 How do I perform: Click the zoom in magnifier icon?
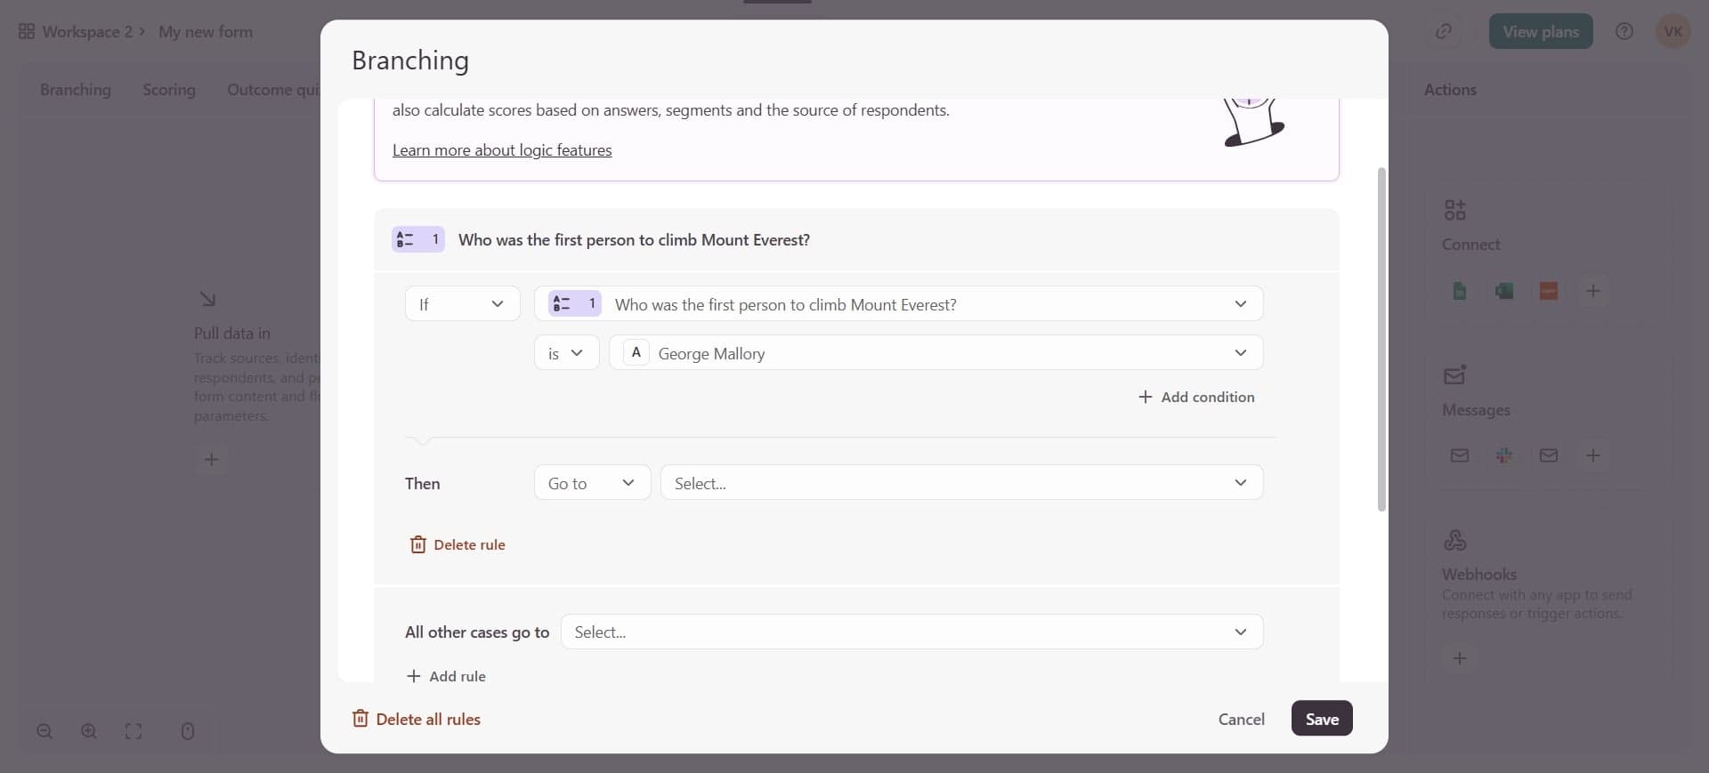(89, 731)
